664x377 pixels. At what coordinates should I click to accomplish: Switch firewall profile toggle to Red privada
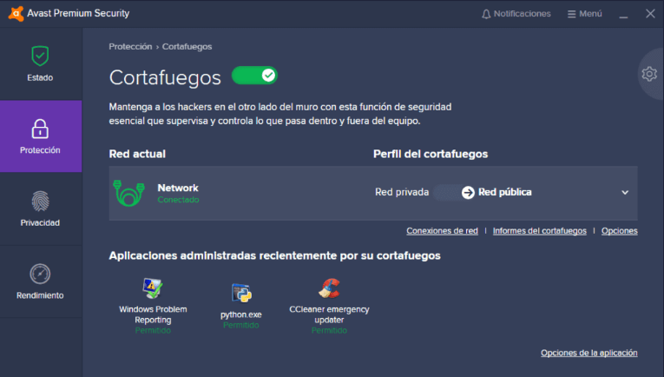pos(454,192)
